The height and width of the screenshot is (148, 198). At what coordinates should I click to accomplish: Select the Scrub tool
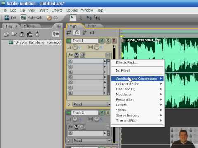pyautogui.click(x=97, y=18)
